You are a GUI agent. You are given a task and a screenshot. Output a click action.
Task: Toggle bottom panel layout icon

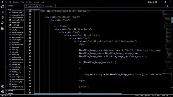pos(151,2)
